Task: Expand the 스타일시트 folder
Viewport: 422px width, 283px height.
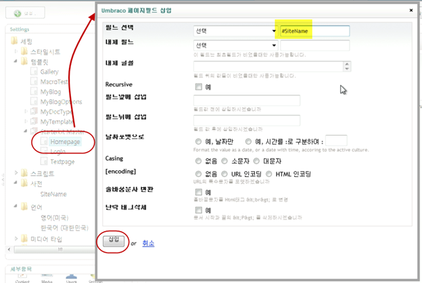Action: tap(16, 51)
